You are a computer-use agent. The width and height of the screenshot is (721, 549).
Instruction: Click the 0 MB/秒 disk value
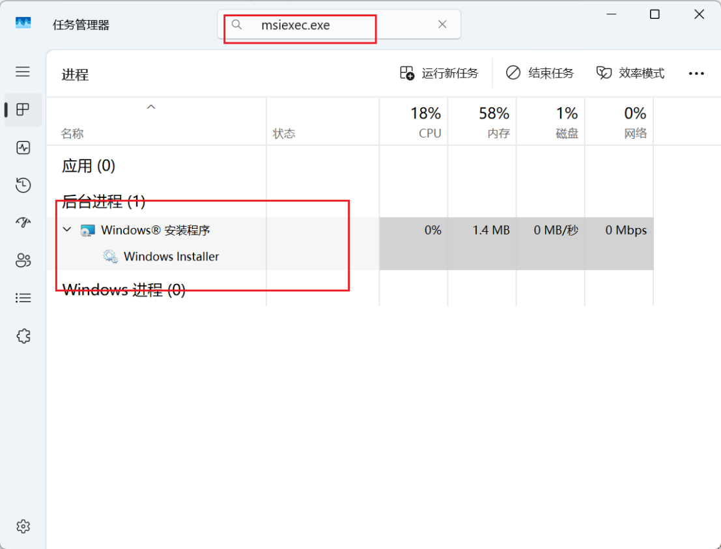click(556, 230)
